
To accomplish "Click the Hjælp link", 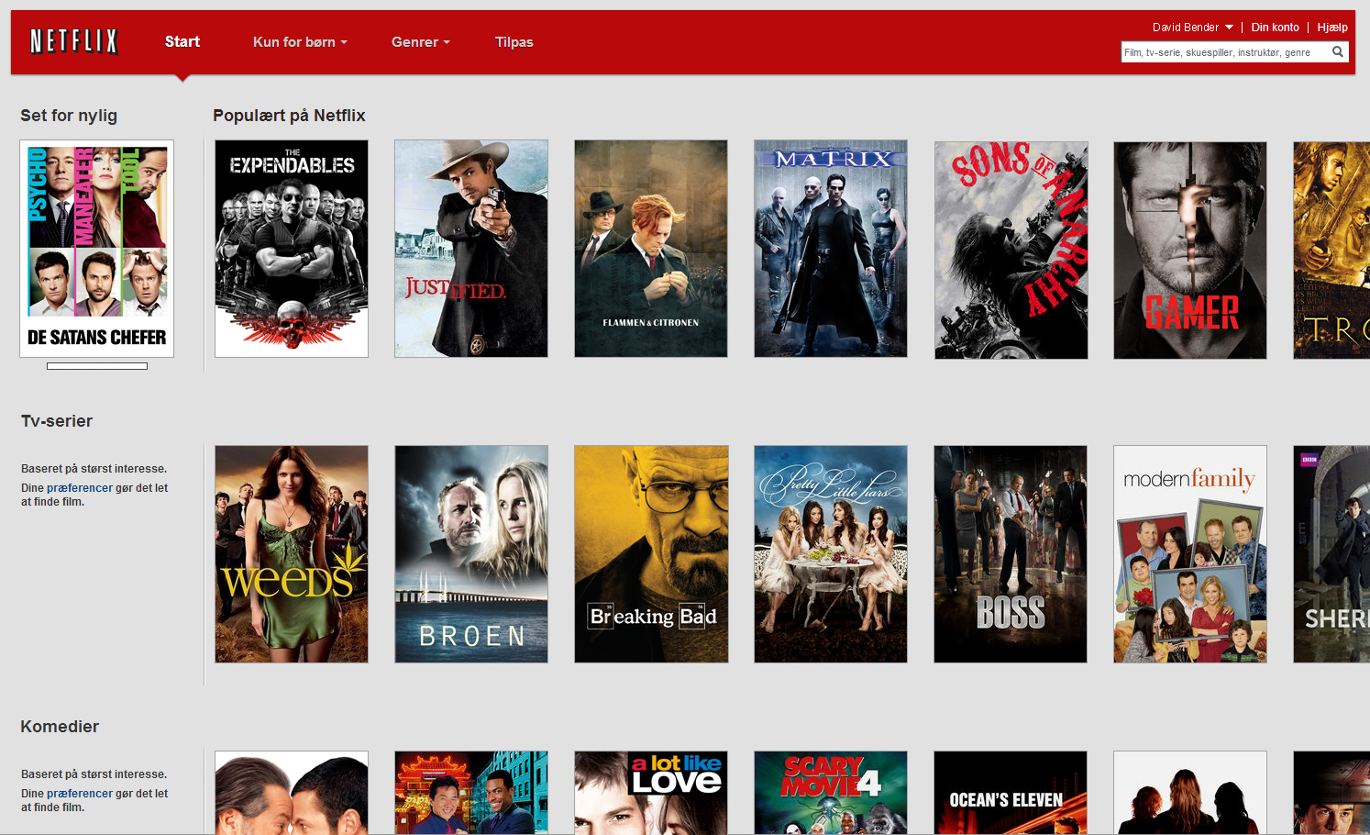I will [1332, 28].
